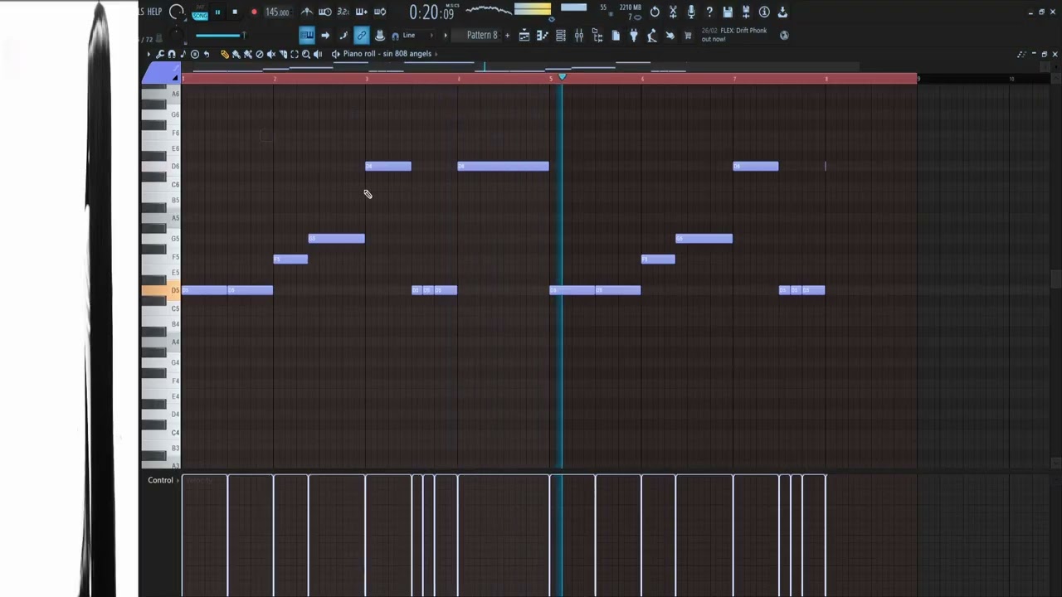This screenshot has height=597, width=1062.
Task: Select the Paint brush tool in piano roll
Action: click(236, 54)
